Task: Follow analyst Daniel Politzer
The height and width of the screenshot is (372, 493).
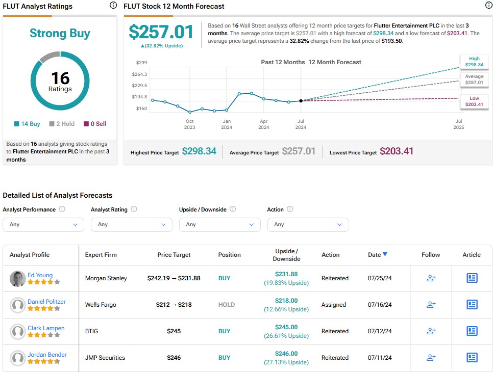Action: tap(431, 305)
